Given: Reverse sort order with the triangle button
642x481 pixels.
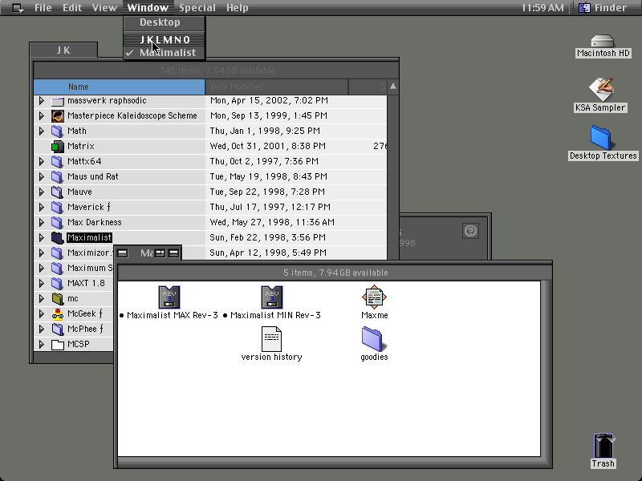Looking at the screenshot, I should tap(393, 87).
